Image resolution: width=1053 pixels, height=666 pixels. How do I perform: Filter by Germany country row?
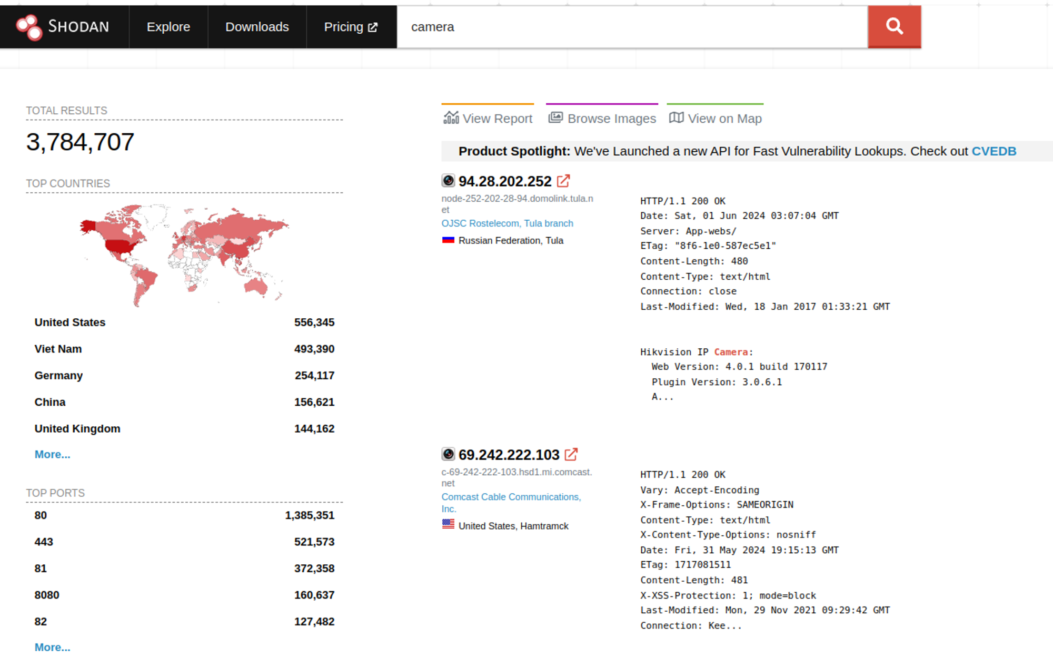184,376
